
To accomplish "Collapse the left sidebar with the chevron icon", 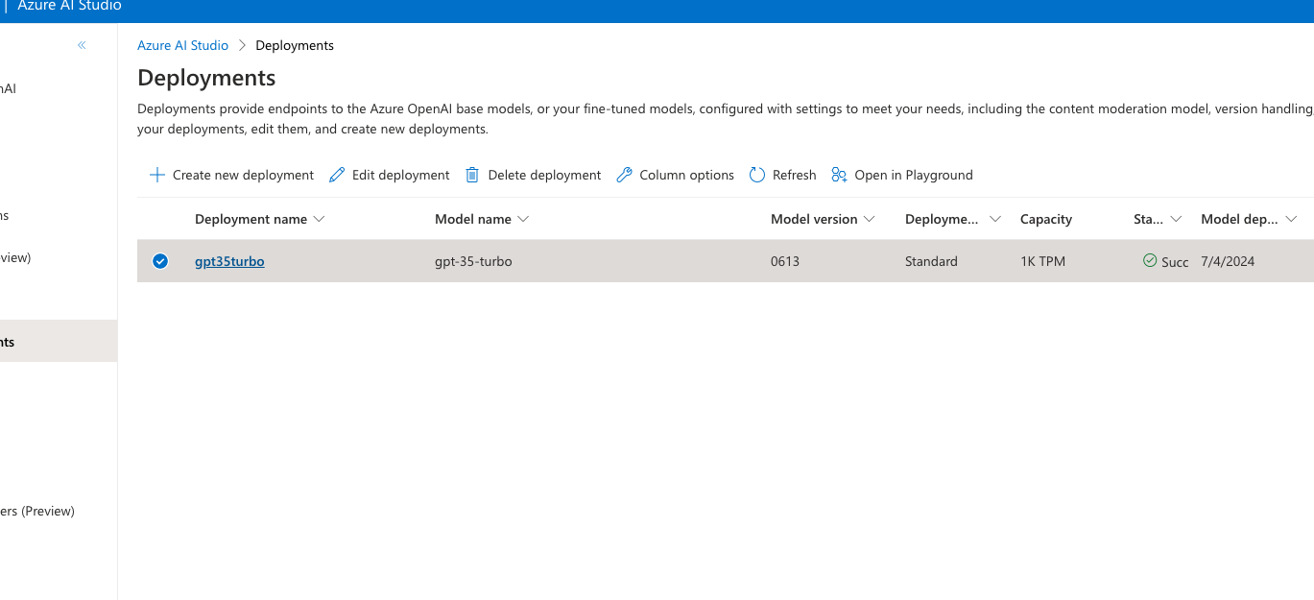I will (82, 44).
